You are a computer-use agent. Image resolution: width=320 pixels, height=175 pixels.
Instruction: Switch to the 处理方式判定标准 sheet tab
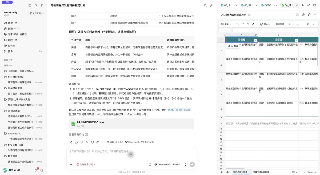262,172
